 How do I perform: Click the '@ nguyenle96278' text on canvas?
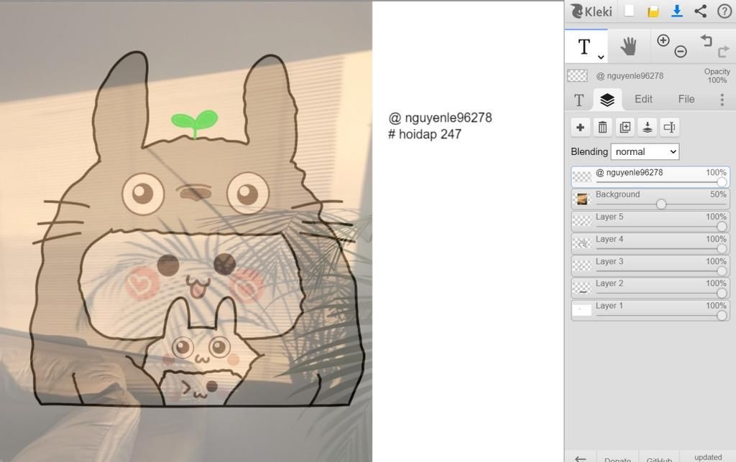[440, 118]
